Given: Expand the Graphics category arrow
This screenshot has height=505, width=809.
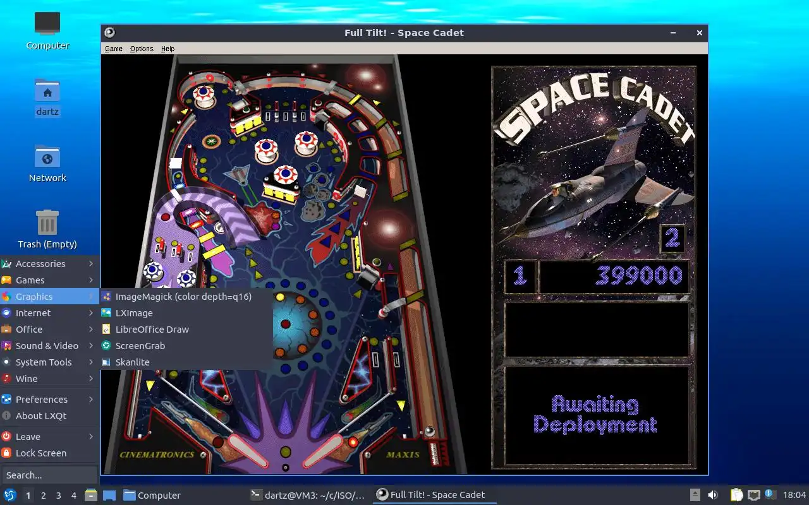Looking at the screenshot, I should [x=91, y=297].
